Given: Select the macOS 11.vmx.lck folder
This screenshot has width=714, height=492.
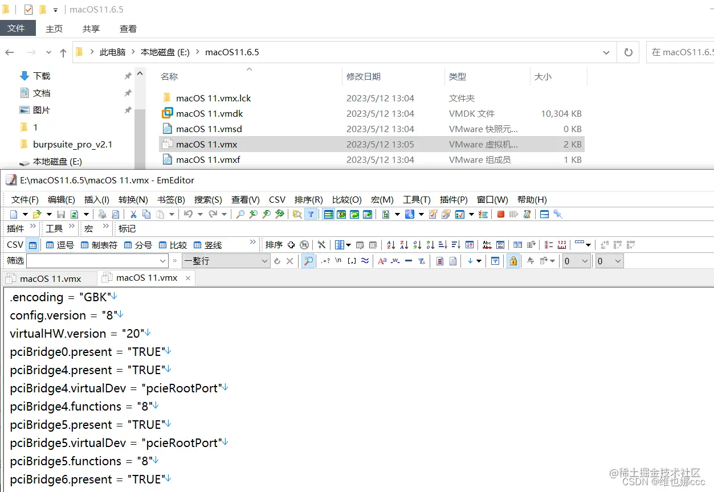Looking at the screenshot, I should 213,98.
